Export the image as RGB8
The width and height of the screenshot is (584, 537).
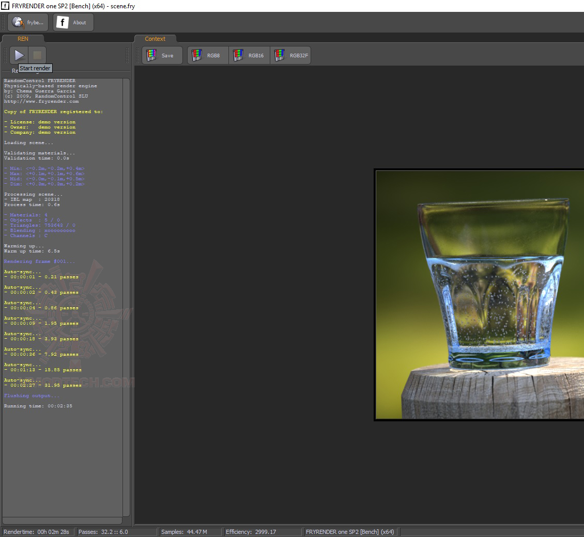[208, 55]
